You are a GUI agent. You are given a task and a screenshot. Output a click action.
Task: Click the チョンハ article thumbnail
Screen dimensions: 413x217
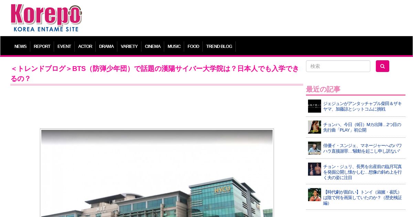click(315, 127)
